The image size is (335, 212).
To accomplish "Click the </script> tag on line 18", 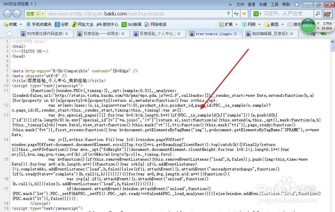I will 41,204.
